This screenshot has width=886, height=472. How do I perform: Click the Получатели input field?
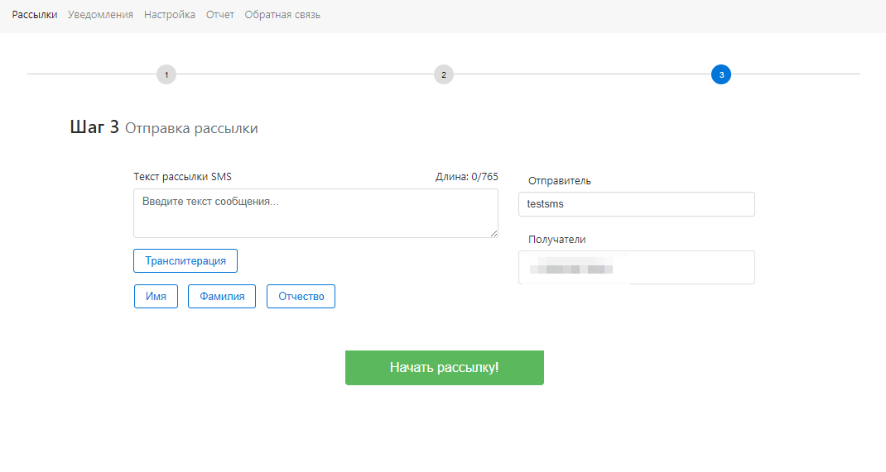[637, 267]
